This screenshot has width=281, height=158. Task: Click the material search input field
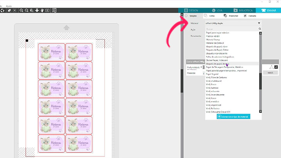[x=231, y=29]
